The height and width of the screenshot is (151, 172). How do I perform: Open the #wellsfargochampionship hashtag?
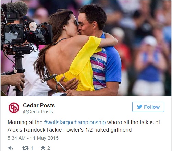click(x=75, y=122)
